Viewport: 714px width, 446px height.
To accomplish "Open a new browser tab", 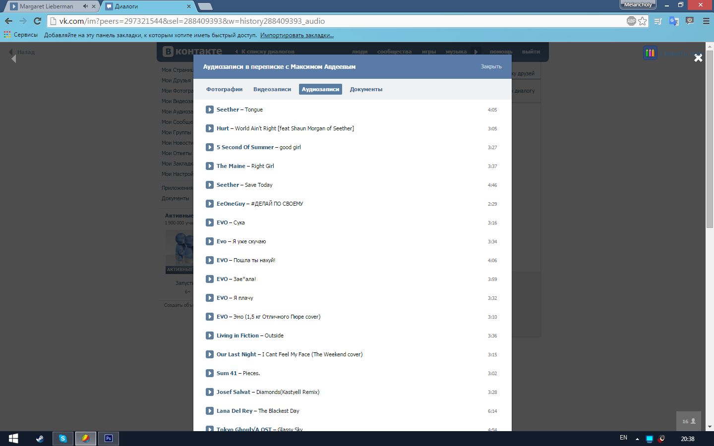I will [x=205, y=6].
